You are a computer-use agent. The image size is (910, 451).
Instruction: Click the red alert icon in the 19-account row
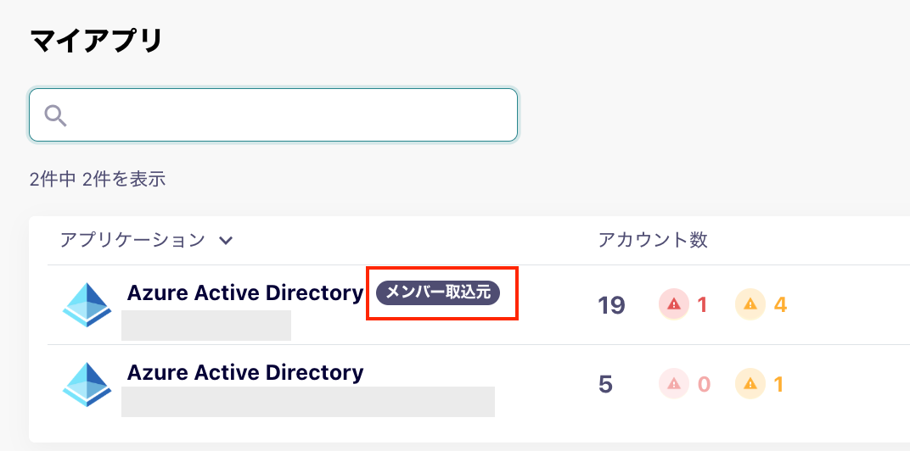click(674, 303)
